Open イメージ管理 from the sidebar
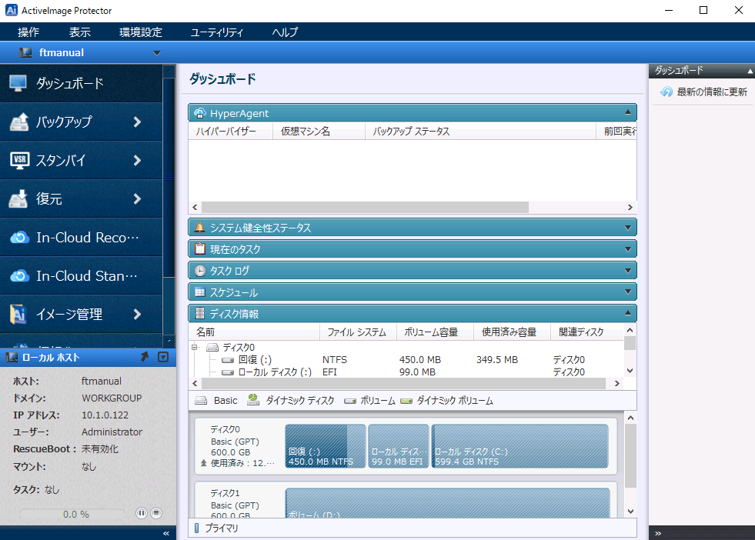The image size is (755, 540). coord(69,315)
